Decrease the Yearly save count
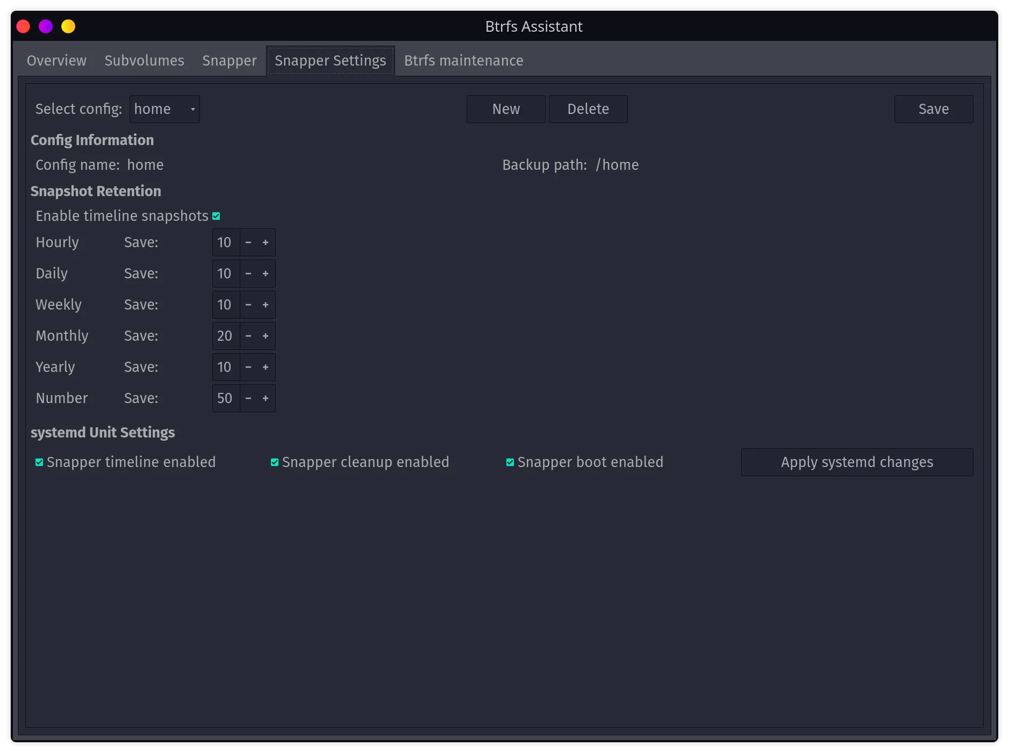 (x=248, y=367)
